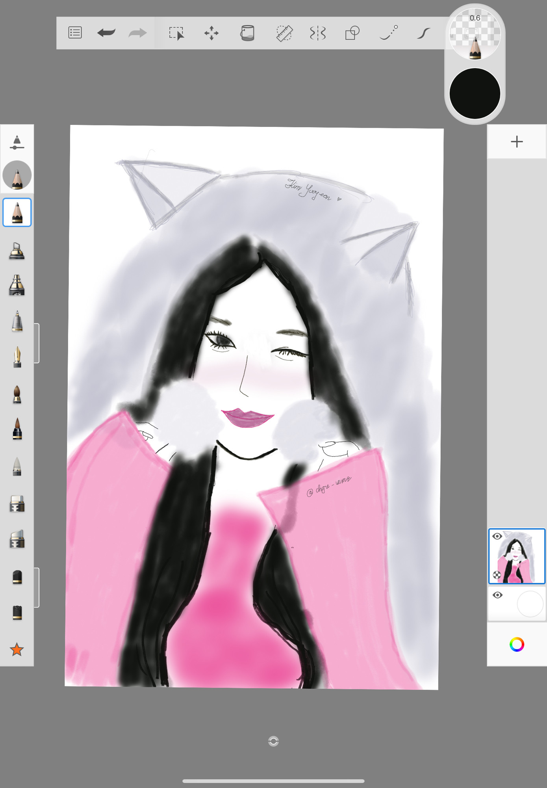Screen dimensions: 547x788
Task: Activate the Selection tool
Action: 176,33
